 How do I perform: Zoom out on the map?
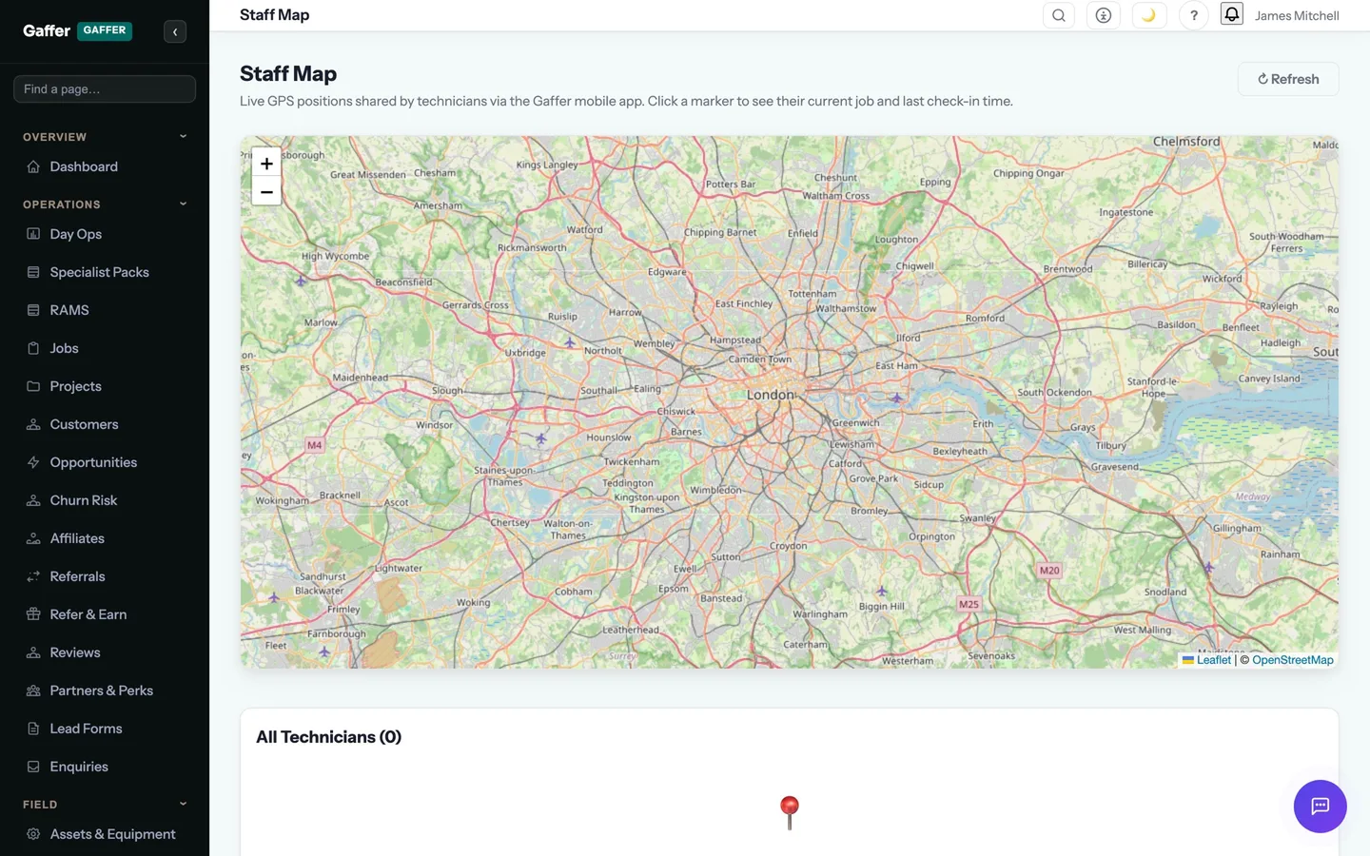pyautogui.click(x=266, y=191)
